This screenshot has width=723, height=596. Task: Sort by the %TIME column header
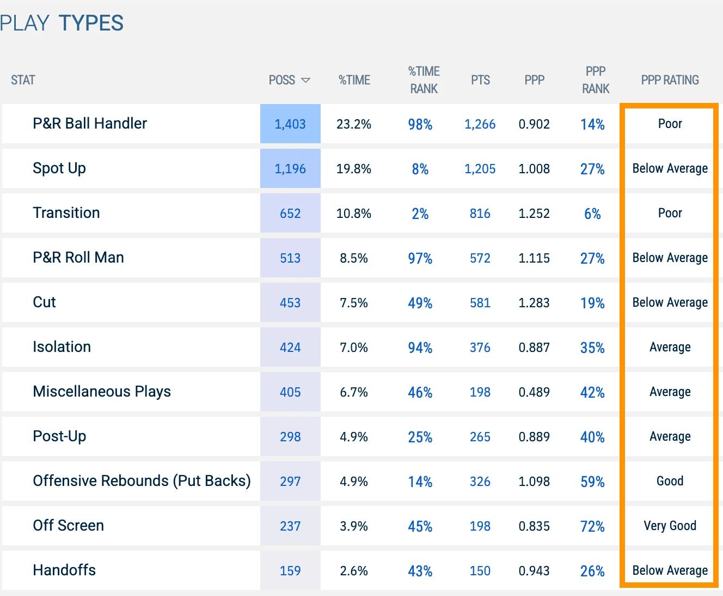(x=354, y=80)
